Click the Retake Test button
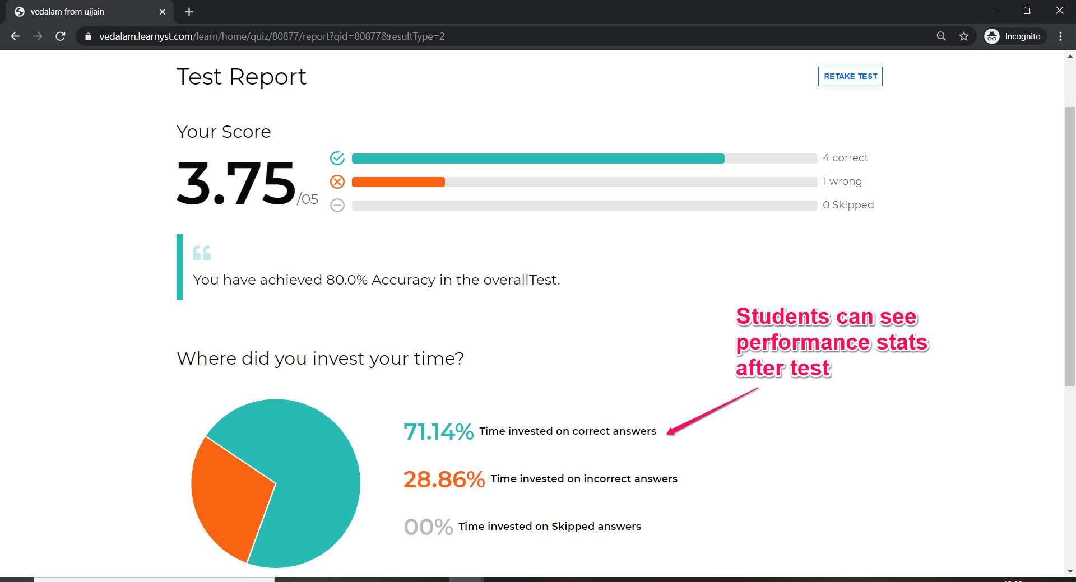1076x582 pixels. pos(850,77)
